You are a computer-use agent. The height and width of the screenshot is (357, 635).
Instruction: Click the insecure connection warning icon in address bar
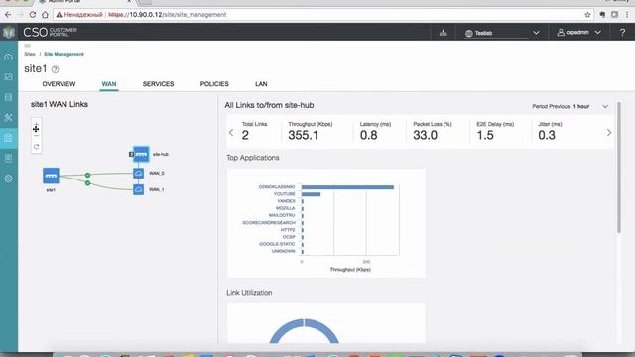(x=60, y=15)
